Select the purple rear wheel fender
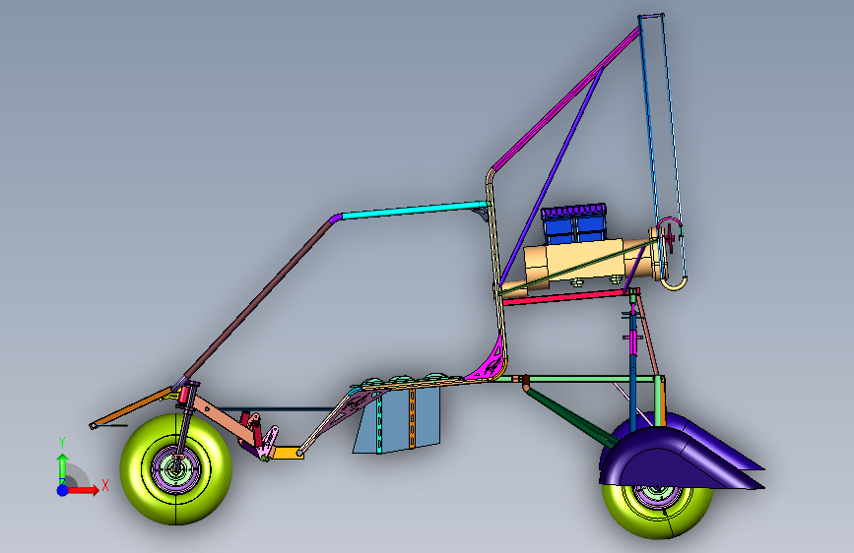The image size is (854, 553). 670,458
